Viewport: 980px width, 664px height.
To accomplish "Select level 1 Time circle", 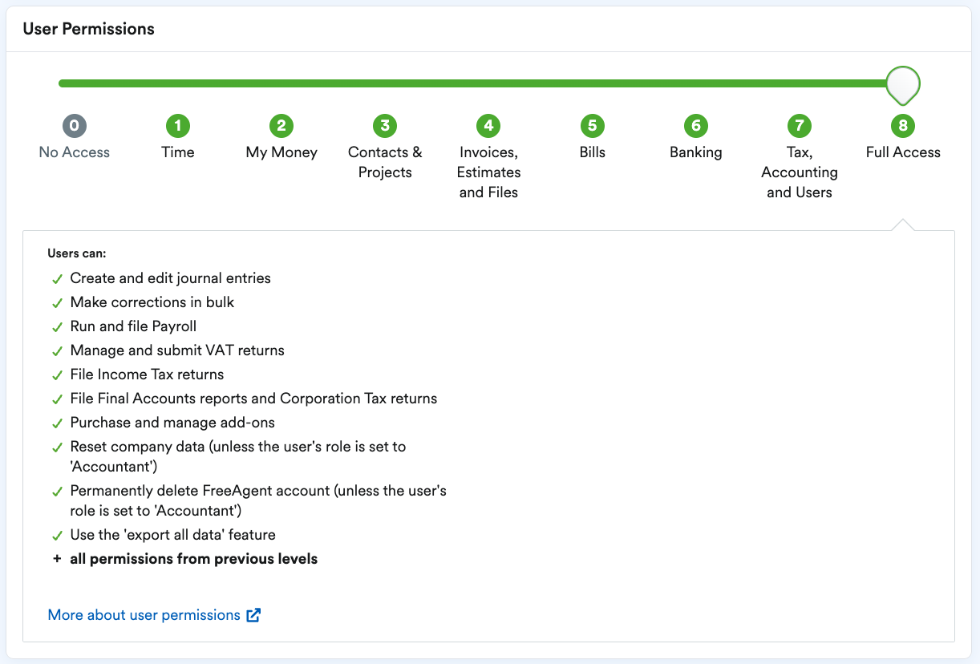I will coord(177,126).
